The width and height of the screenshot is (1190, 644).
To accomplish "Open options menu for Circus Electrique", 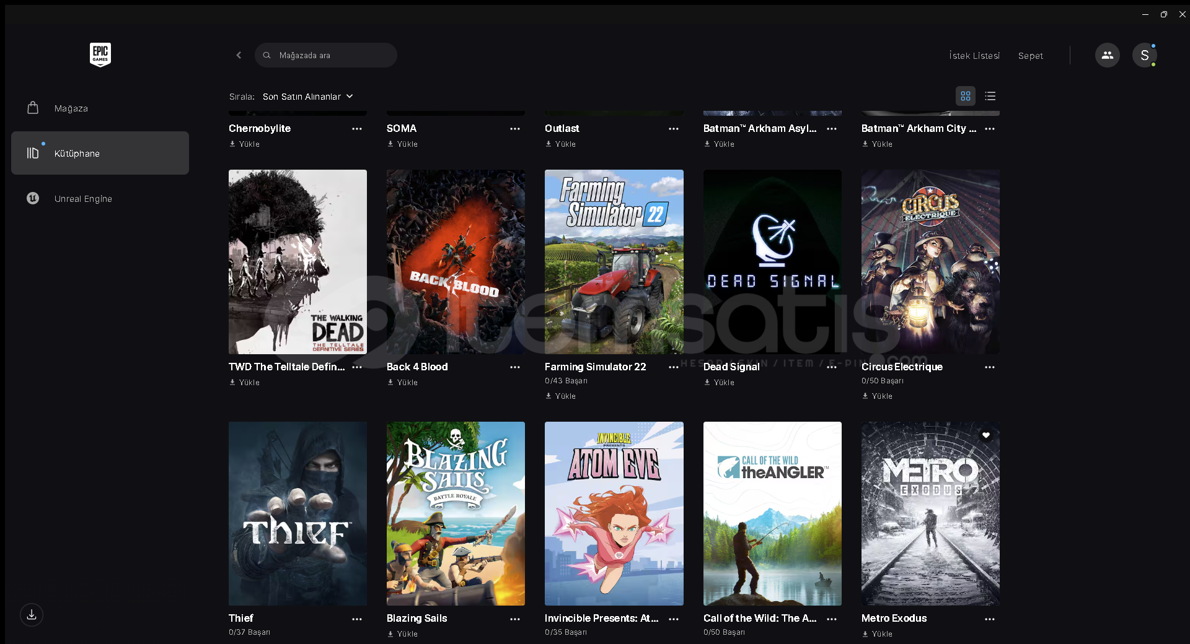I will click(990, 367).
